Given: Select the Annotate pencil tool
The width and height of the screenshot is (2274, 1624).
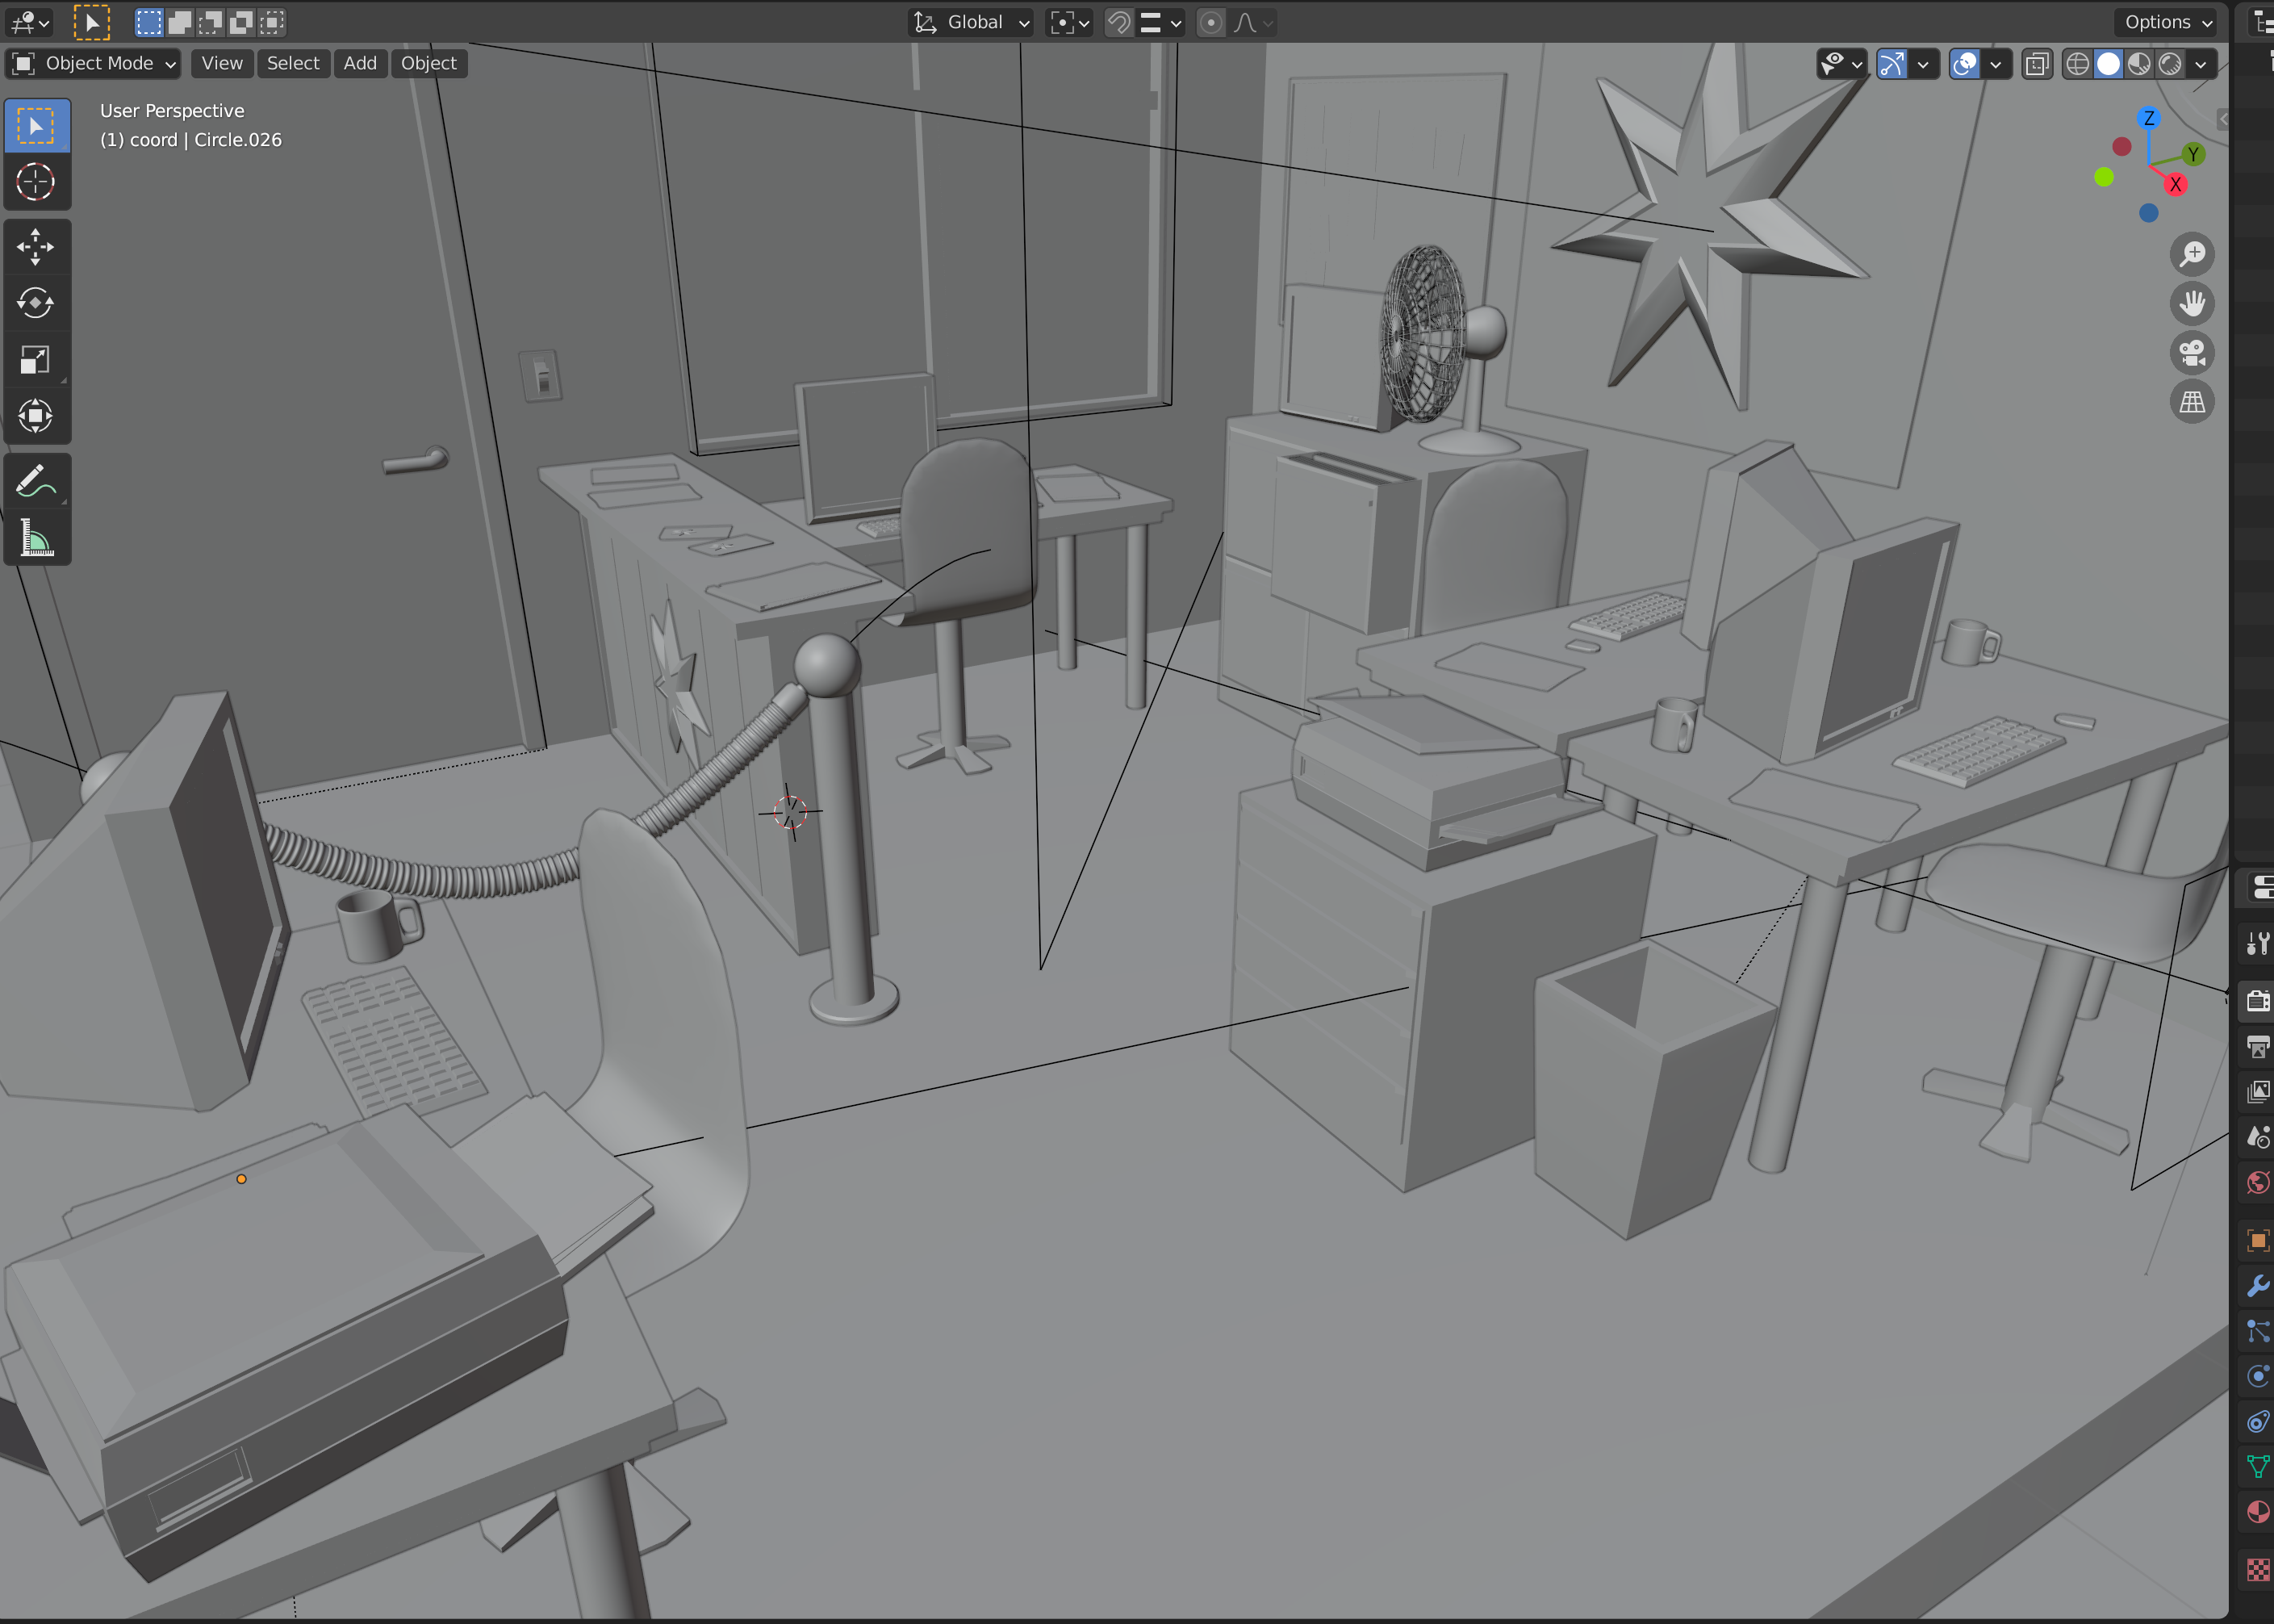Looking at the screenshot, I should (36, 481).
